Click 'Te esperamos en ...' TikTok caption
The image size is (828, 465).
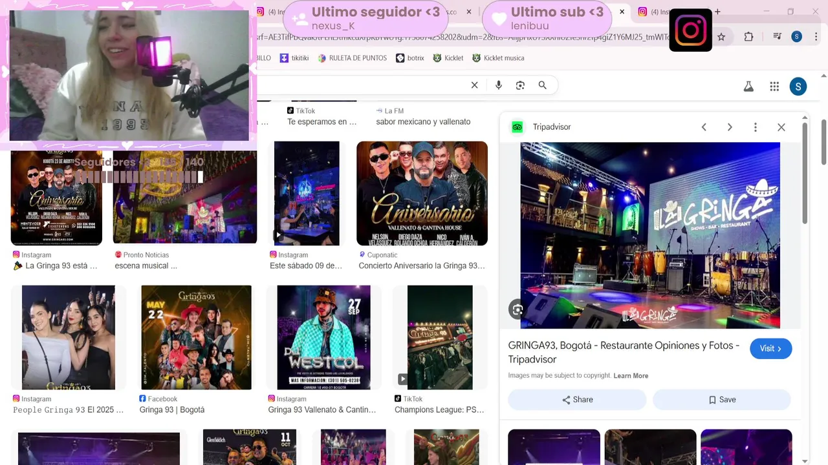(x=321, y=122)
